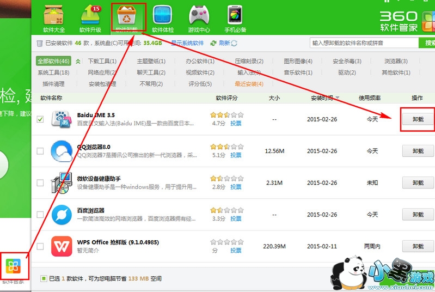Select the 最近安装(4) category

(x=249, y=84)
